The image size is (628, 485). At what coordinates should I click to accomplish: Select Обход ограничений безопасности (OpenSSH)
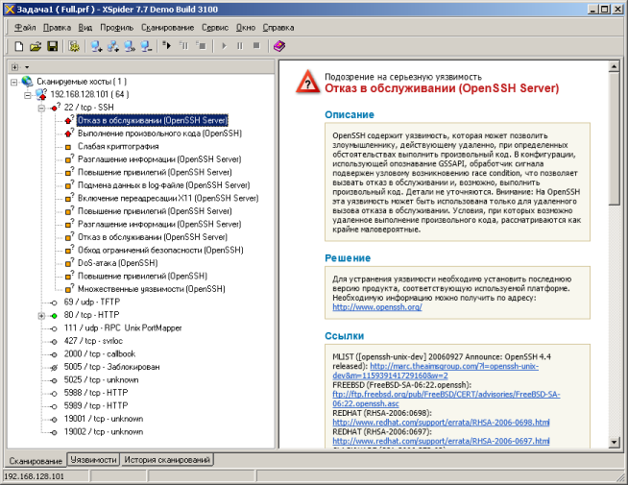click(x=160, y=251)
